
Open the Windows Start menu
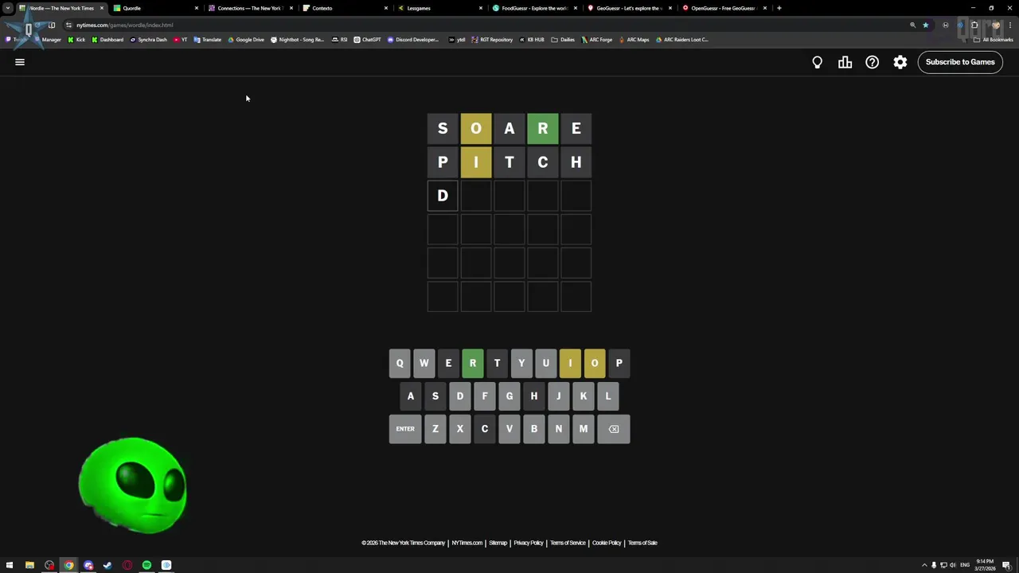[x=10, y=565]
